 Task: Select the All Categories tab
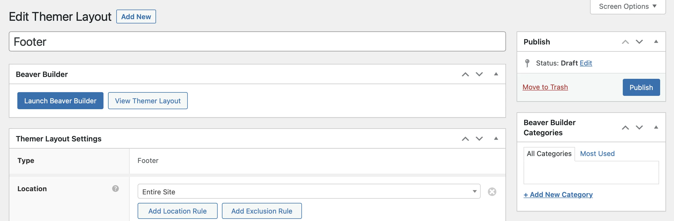(549, 154)
